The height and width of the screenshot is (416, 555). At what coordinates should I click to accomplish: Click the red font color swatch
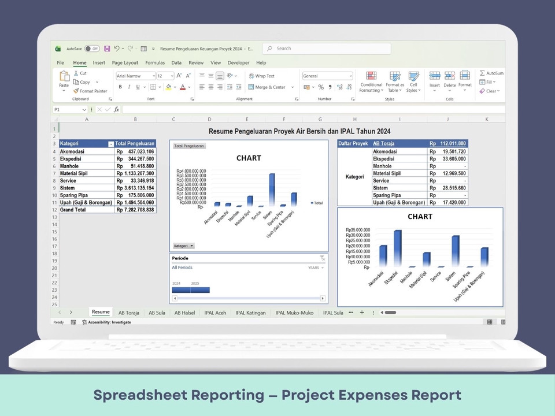click(182, 87)
